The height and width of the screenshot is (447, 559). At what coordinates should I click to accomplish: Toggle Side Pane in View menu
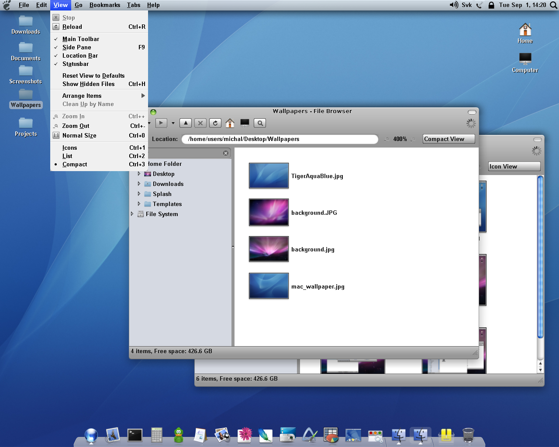(99, 47)
